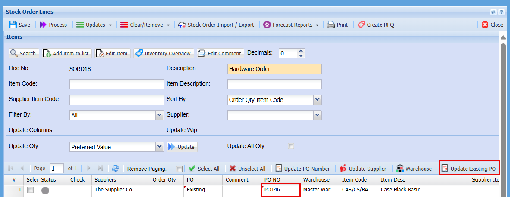Focus the Decimals number field
This screenshot has height=197, width=510.
point(288,53)
